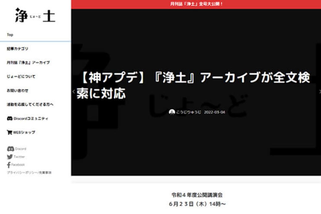
Task: Click the date 2022-03-04
Action: (x=215, y=112)
